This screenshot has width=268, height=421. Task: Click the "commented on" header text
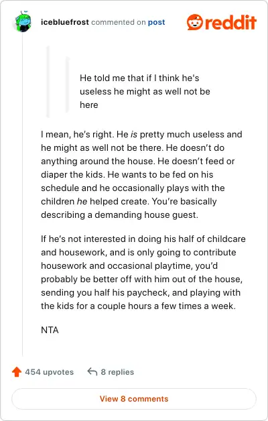coord(119,22)
